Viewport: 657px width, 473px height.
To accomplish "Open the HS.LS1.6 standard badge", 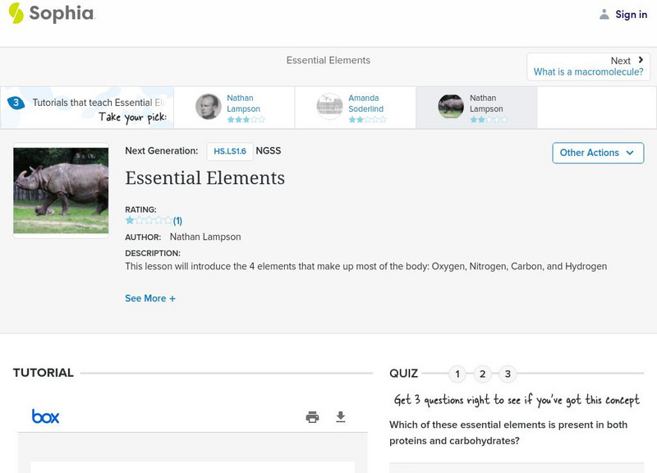I will tap(229, 151).
